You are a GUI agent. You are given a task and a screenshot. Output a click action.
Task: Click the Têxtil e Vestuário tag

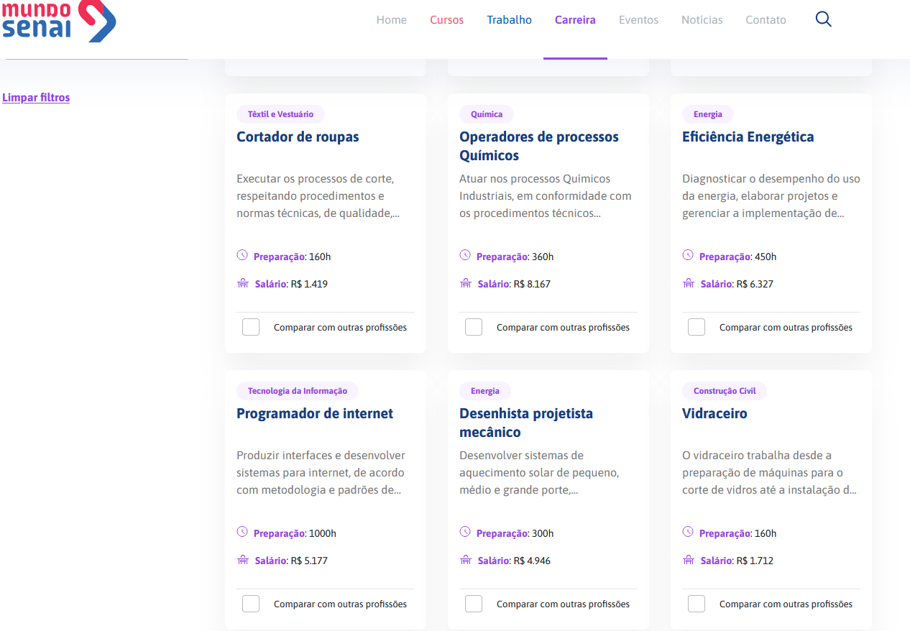click(280, 114)
